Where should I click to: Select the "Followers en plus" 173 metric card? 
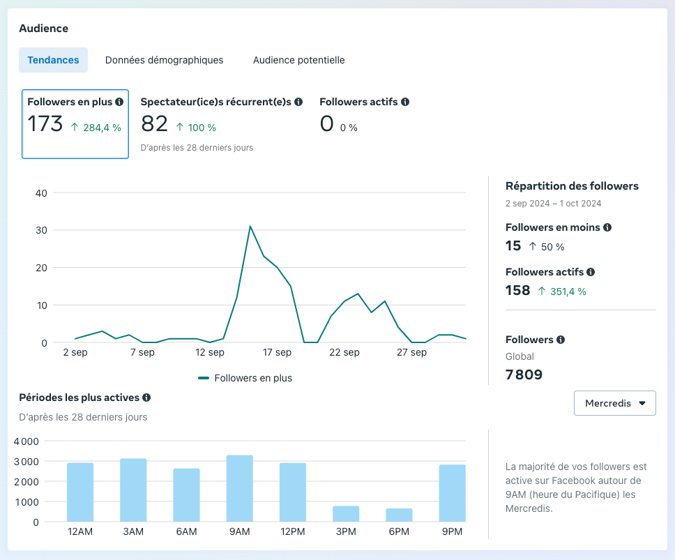click(75, 124)
